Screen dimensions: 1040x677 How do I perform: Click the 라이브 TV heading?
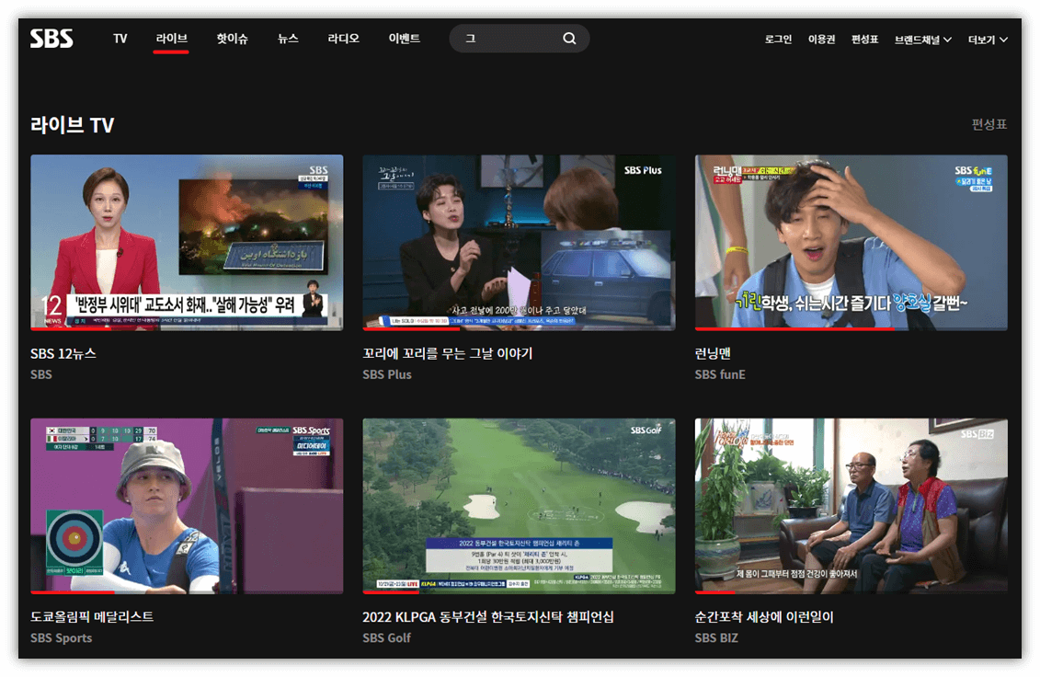pos(73,125)
